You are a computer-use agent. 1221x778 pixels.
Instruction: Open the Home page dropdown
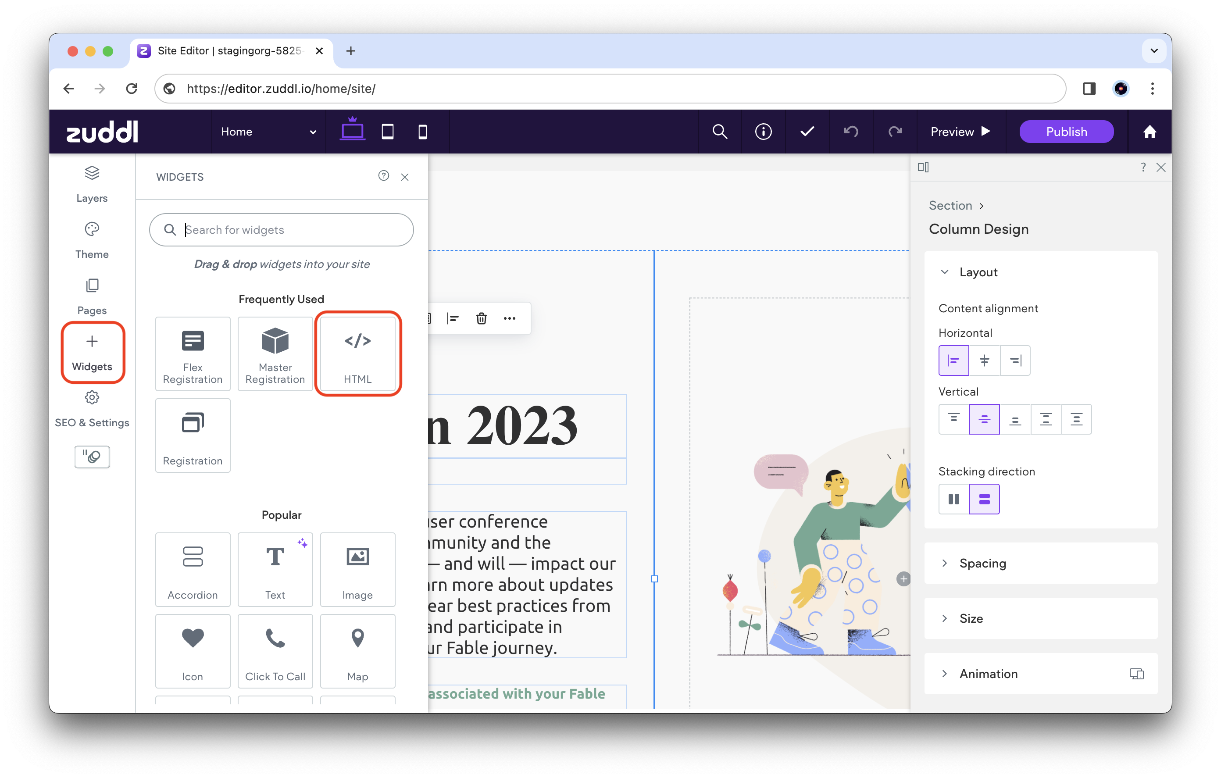click(x=268, y=132)
